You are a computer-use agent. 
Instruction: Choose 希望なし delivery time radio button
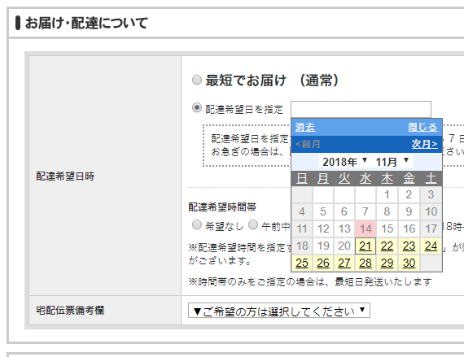[x=197, y=225]
